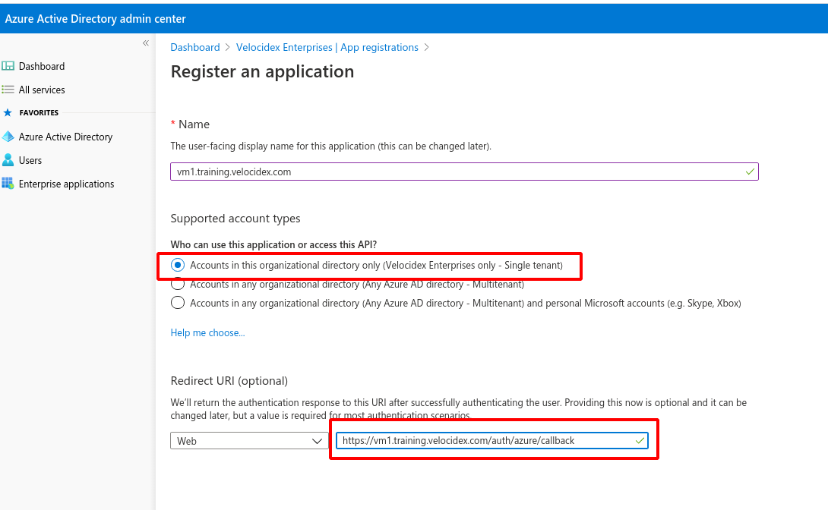Click the application Name input field
This screenshot has width=828, height=510.
pyautogui.click(x=456, y=172)
